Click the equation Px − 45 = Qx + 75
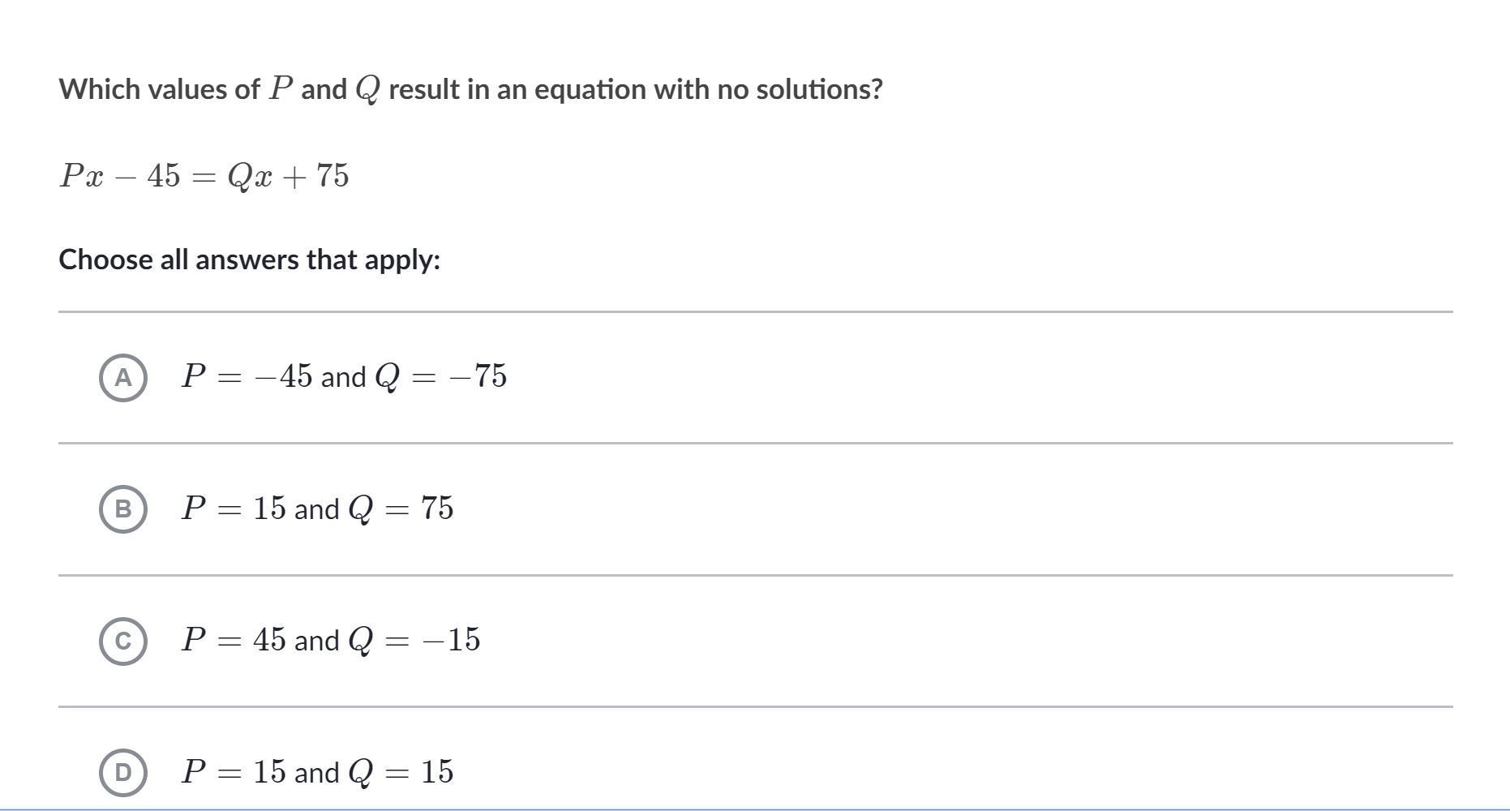This screenshot has width=1510, height=811. point(204,176)
